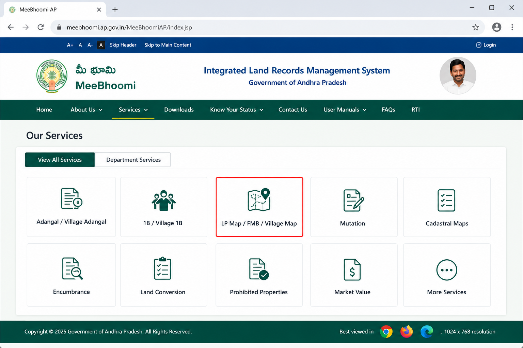
Task: Click the browser address bar URL
Action: (x=129, y=27)
